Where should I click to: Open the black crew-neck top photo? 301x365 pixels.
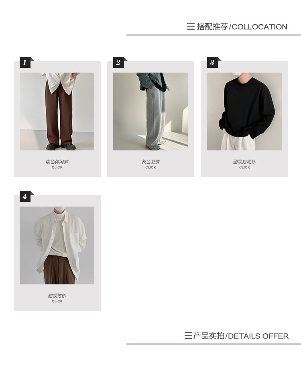244,111
